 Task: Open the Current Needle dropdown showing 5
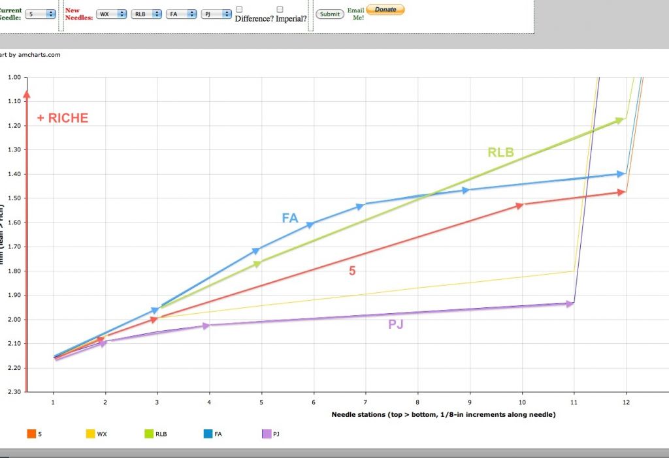click(40, 14)
